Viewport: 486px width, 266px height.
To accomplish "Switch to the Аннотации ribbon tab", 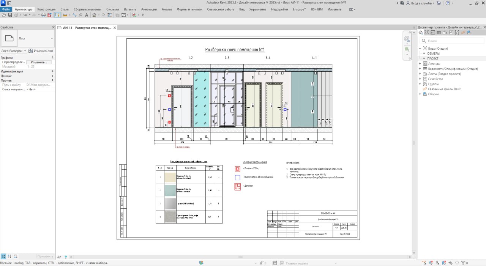I will [149, 9].
